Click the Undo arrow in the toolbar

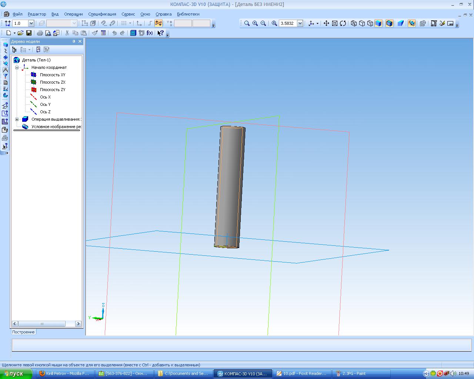click(x=114, y=33)
